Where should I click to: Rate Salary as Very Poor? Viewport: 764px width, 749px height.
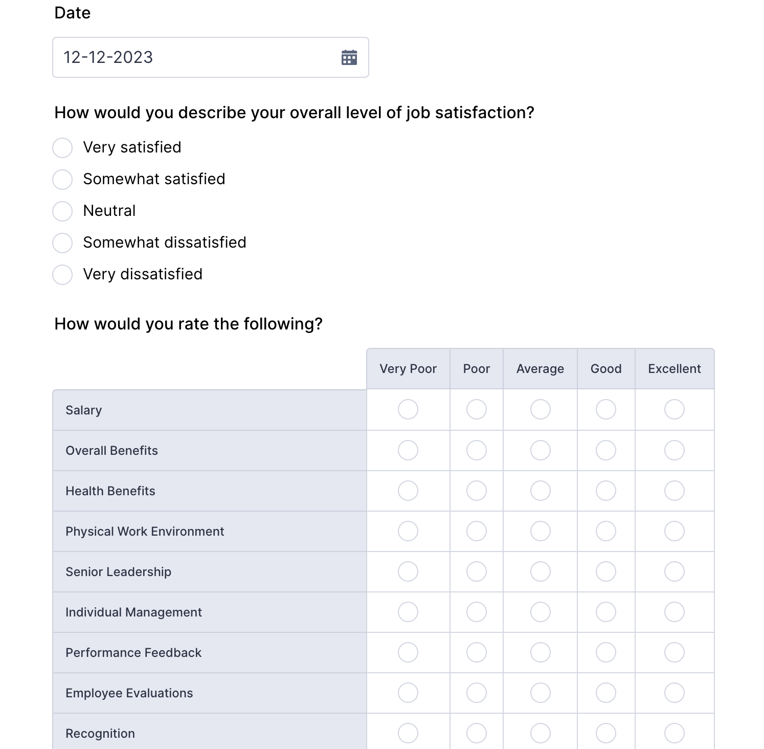[x=408, y=409]
